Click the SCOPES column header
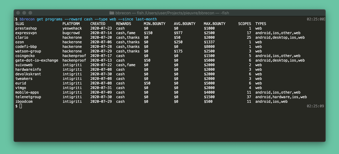 pyautogui.click(x=245, y=24)
